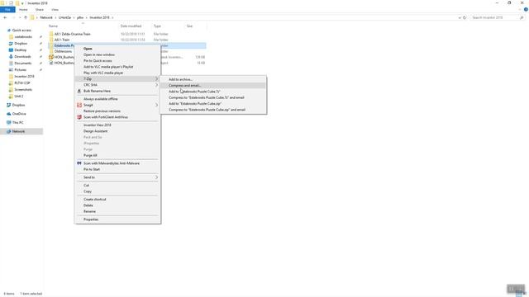Switch to the Share ribbon tab
529x297 pixels.
(40, 10)
